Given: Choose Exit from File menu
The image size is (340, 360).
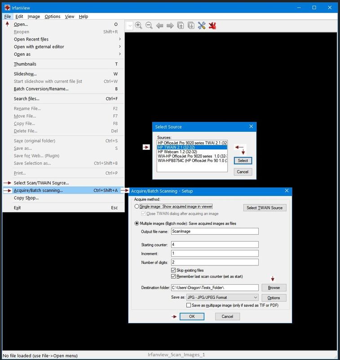Looking at the screenshot, I should (x=63, y=208).
